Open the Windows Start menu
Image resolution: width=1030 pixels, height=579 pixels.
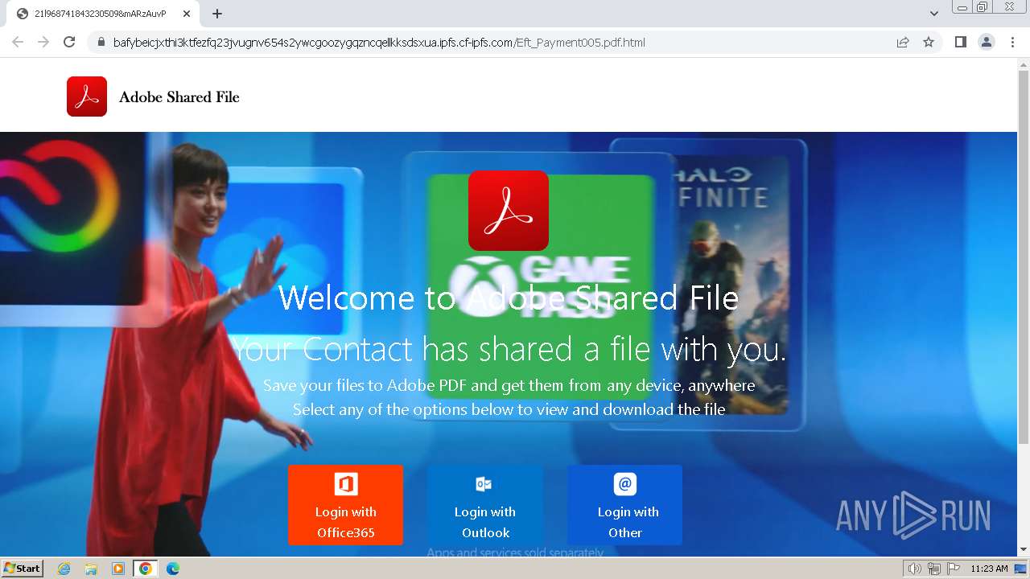(x=22, y=569)
